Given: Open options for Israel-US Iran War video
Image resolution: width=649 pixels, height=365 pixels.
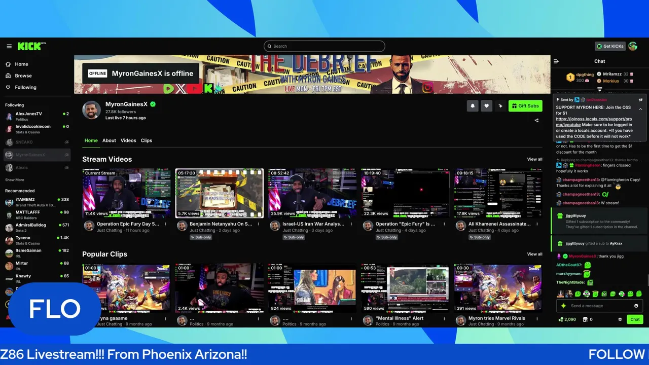Looking at the screenshot, I should (351, 224).
